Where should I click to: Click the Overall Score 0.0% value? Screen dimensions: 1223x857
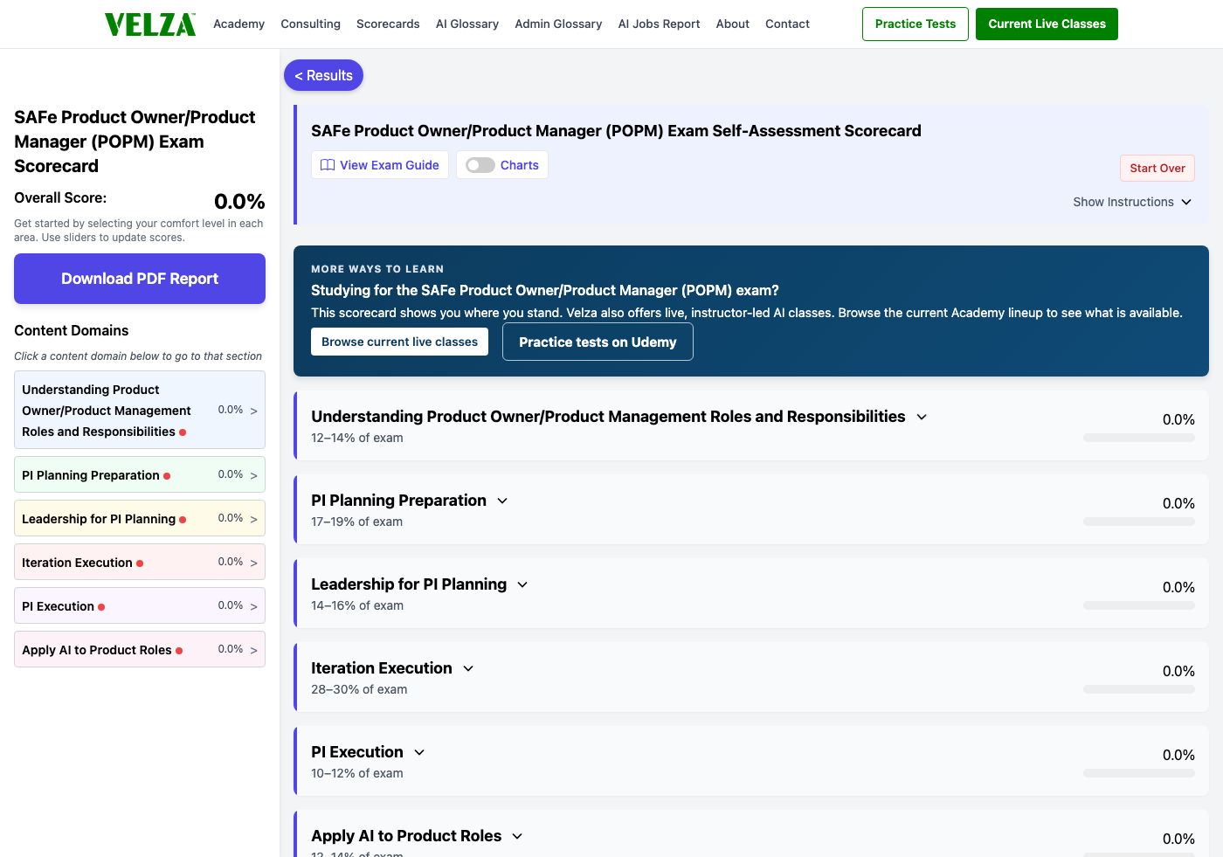[239, 202]
